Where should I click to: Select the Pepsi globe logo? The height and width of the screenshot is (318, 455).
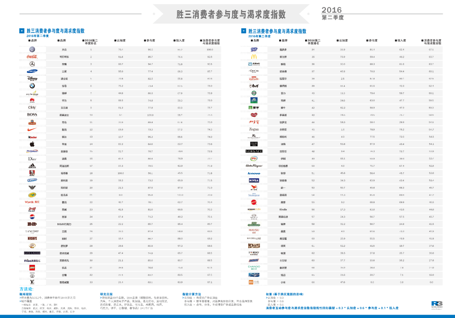pyautogui.click(x=32, y=217)
